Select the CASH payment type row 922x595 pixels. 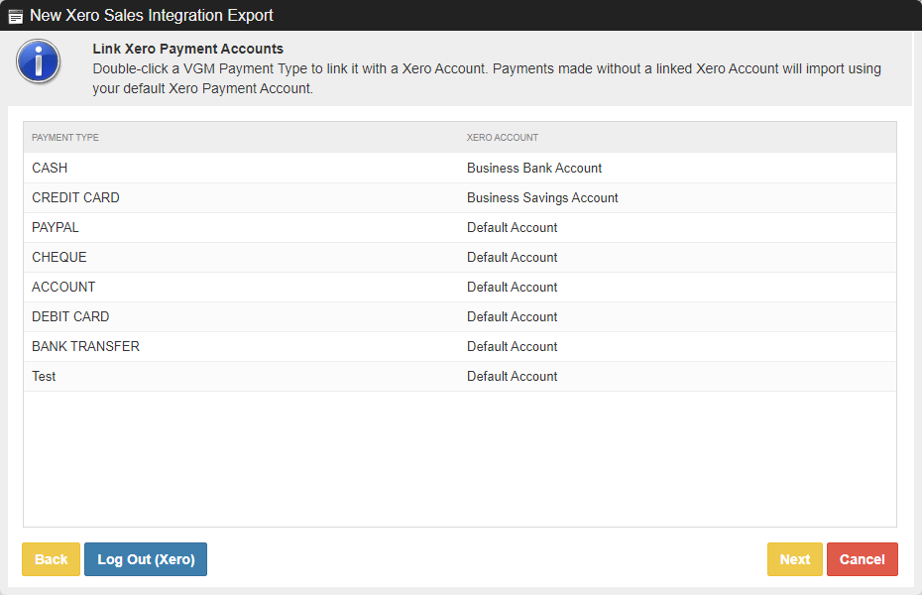coord(460,169)
